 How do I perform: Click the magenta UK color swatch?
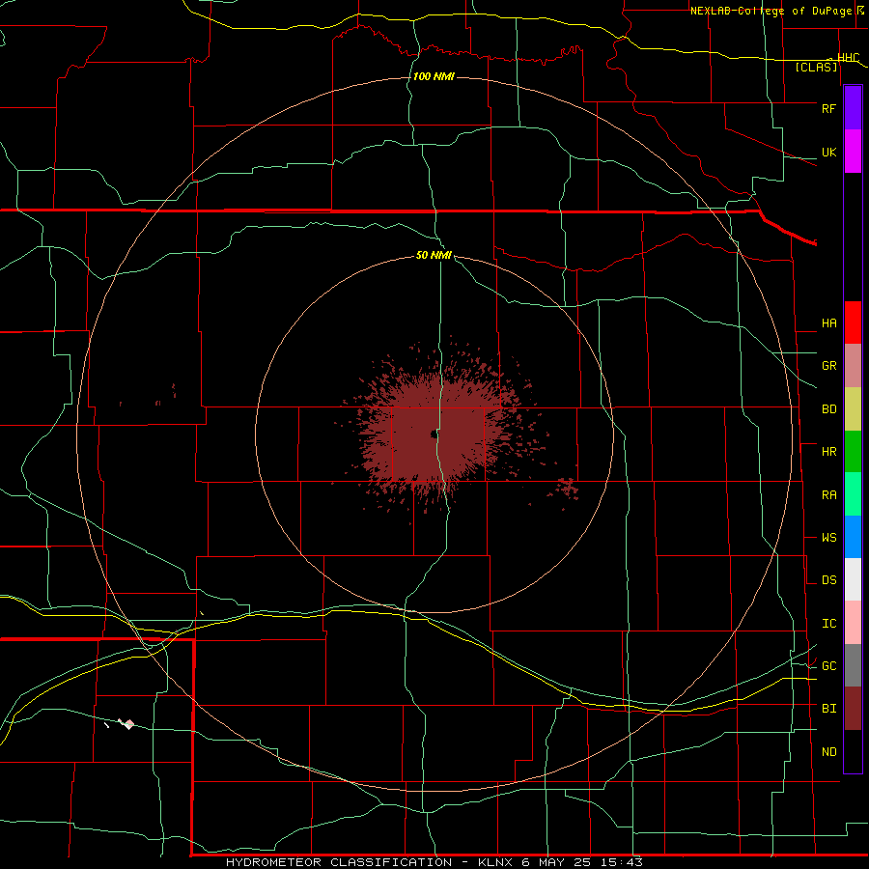pos(853,152)
